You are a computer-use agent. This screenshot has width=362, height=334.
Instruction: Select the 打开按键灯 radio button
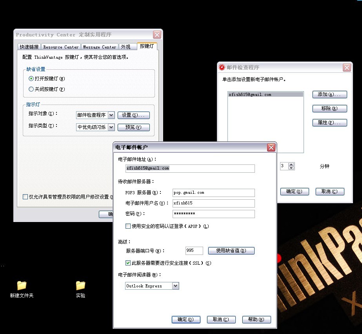pyautogui.click(x=31, y=79)
